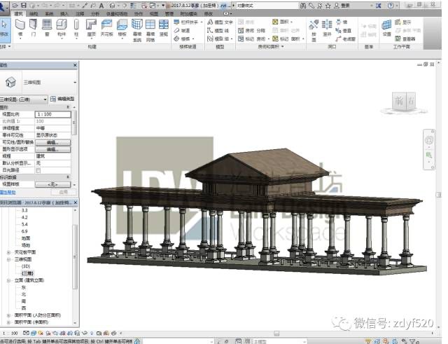Image resolution: width=448 pixels, height=344 pixels.
Task: Switch to the 体量和场地 ribbon tab
Action: (117, 13)
